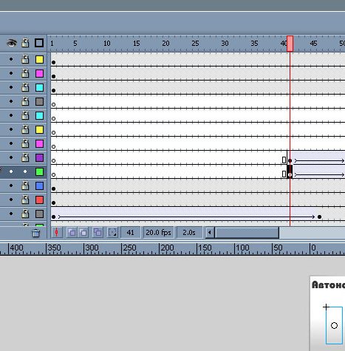Image resolution: width=345 pixels, height=351 pixels.
Task: Enable the Onion Skin button
Action: (x=72, y=232)
